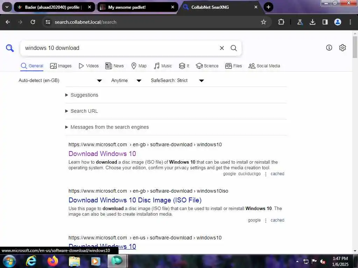Toggle the side panel icon
358x268 pixels.
[325, 22]
